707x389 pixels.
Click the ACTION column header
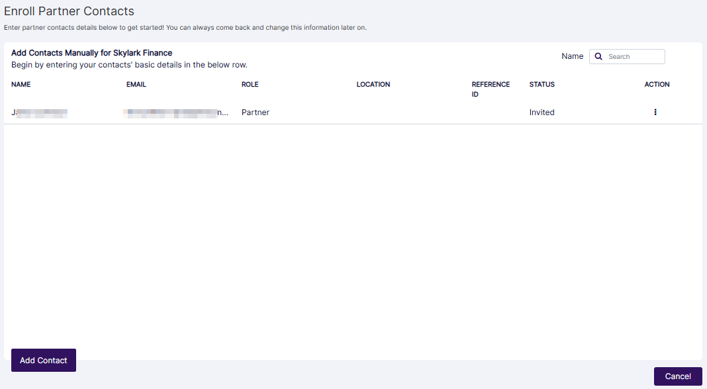[x=657, y=84]
